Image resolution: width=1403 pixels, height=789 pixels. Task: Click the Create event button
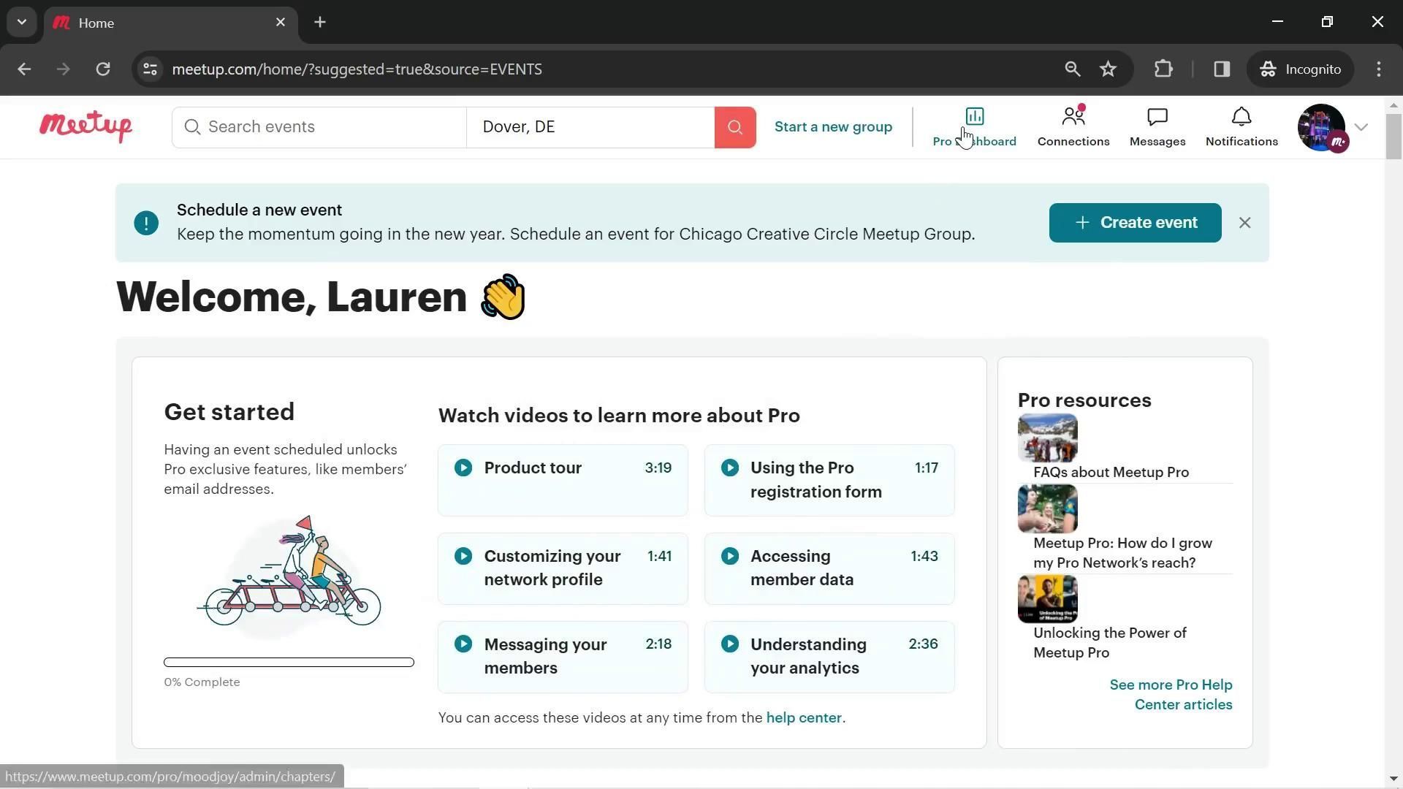click(1134, 223)
